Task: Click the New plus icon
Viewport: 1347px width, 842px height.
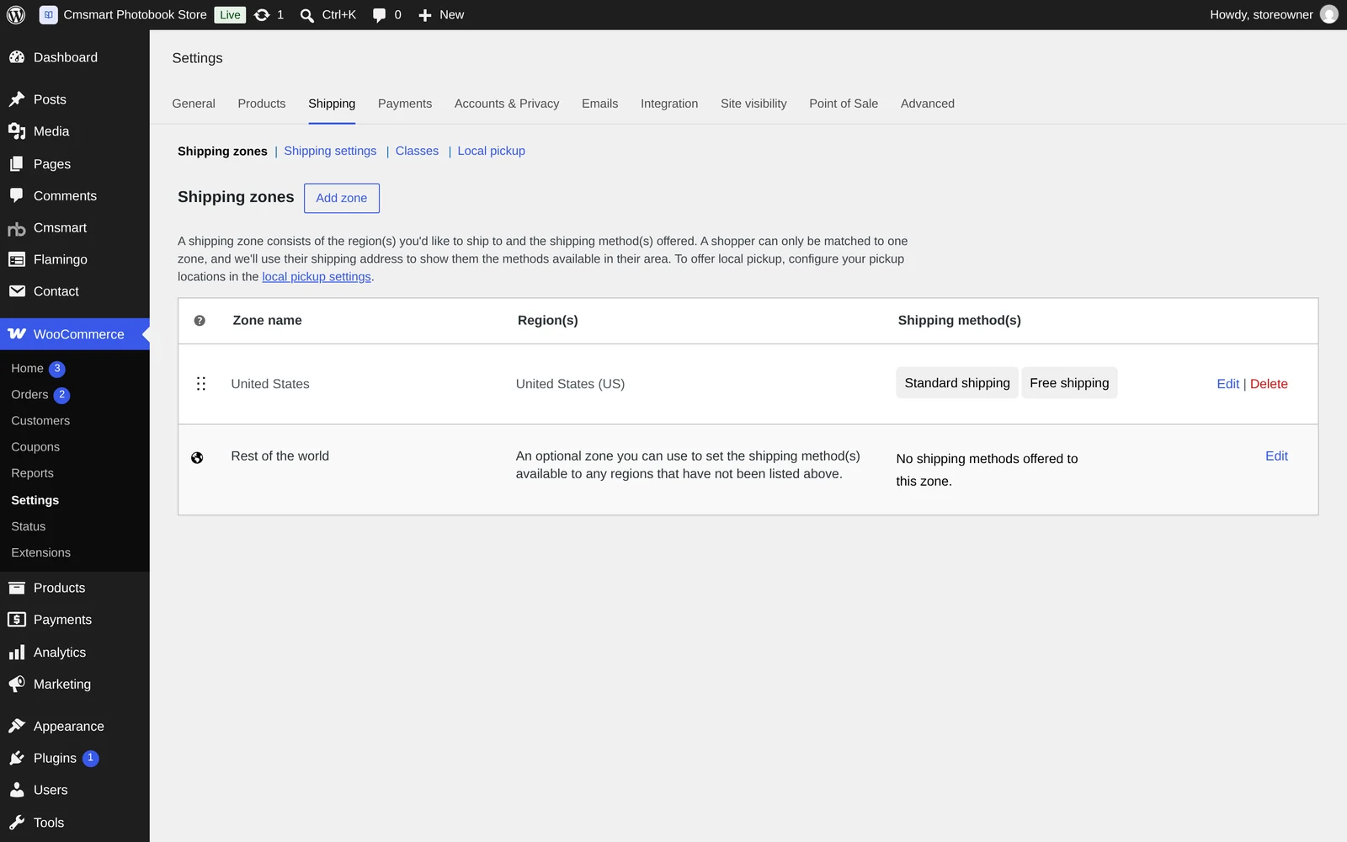Action: coord(425,15)
